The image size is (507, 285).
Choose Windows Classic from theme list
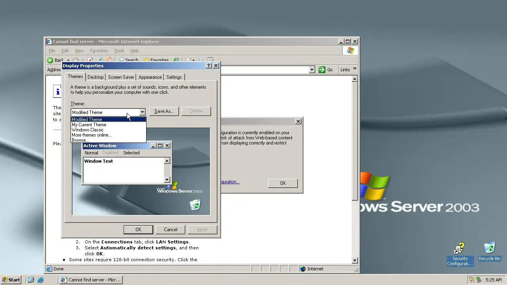click(x=109, y=130)
